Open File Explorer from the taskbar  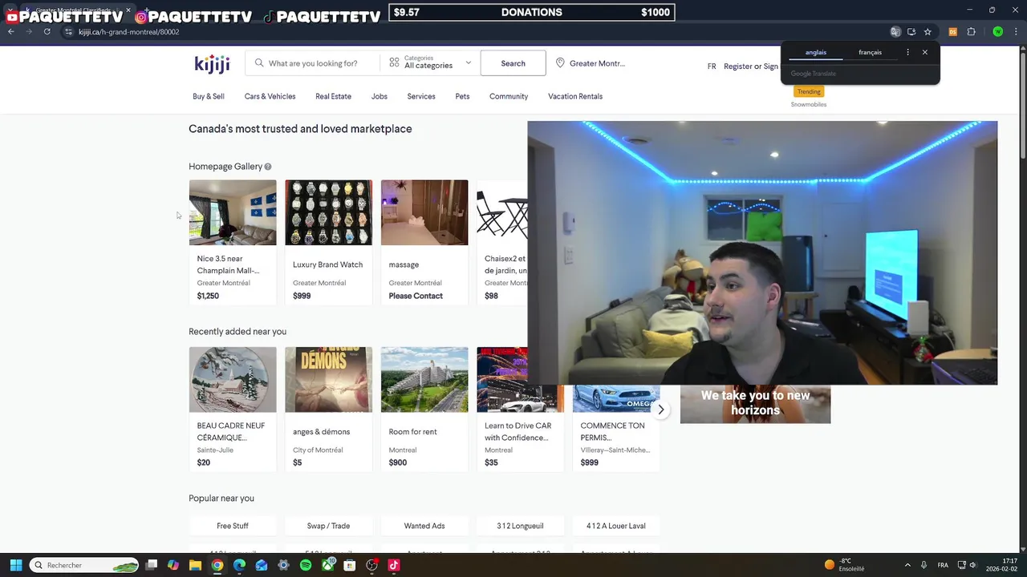point(195,565)
